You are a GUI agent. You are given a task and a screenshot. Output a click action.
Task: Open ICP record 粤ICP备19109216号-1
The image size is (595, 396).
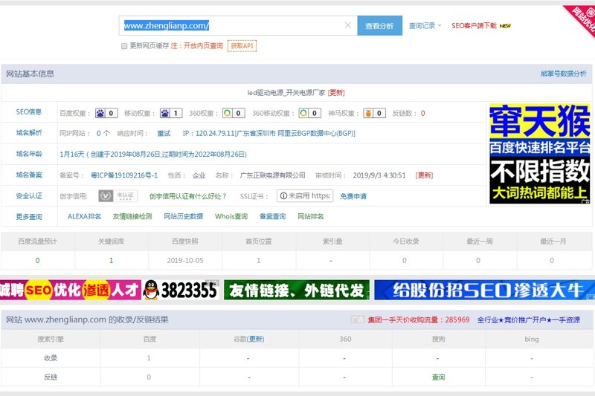tap(124, 175)
